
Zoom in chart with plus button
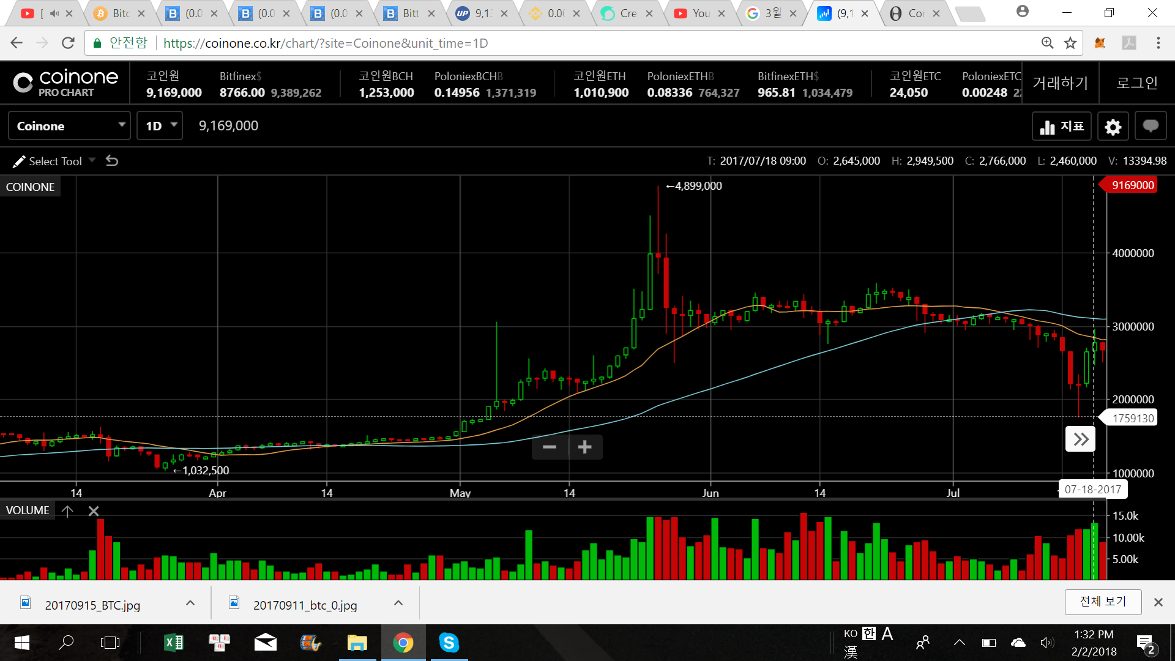pyautogui.click(x=584, y=447)
